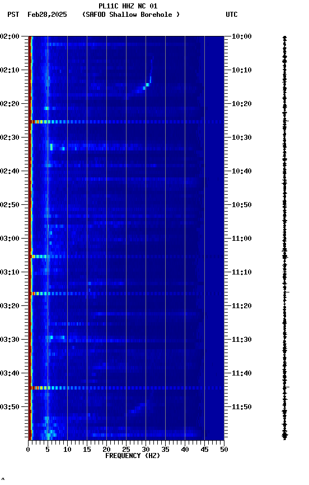The height and width of the screenshot is (485, 309).
Task: Click the 5 Hz frequency axis label
Action: coord(48,450)
